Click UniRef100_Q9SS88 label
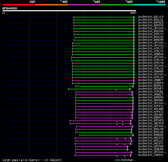The width and height of the screenshot is (168, 162). pos(151,147)
